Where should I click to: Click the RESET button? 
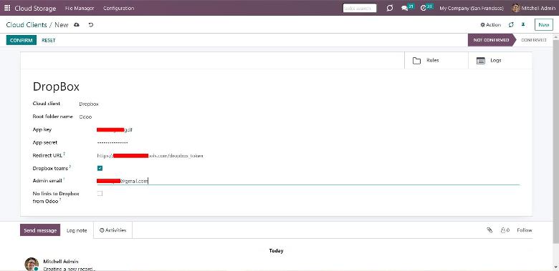49,40
